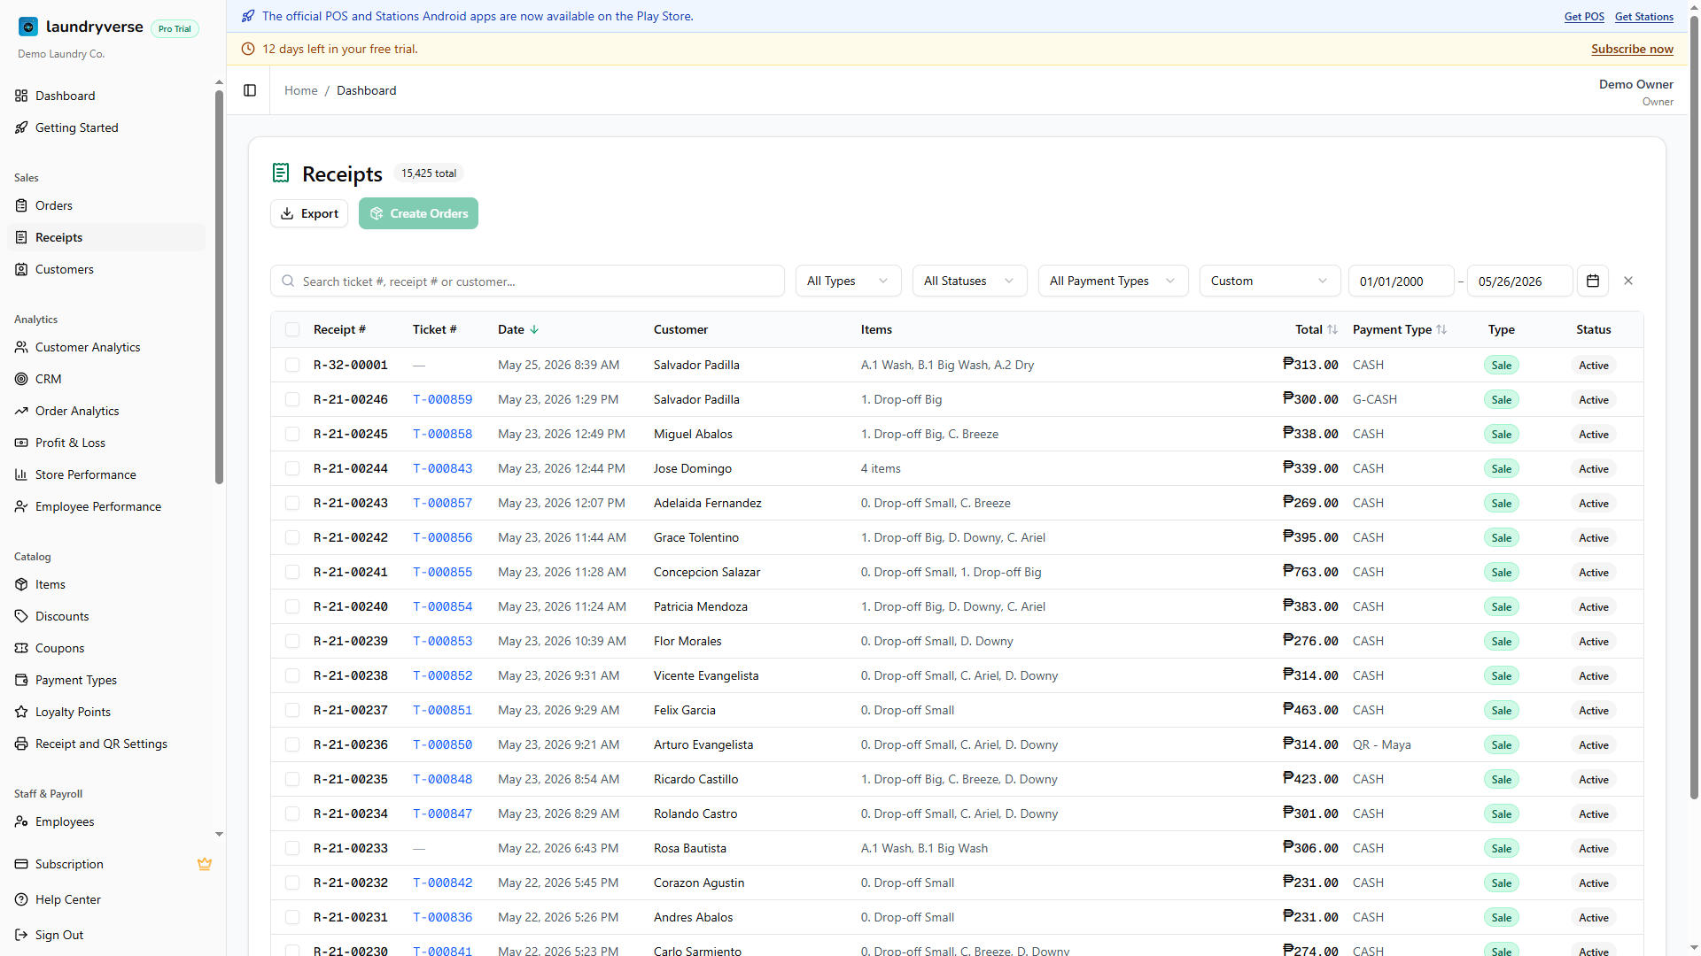The image size is (1701, 956).
Task: Click the Coupons ticket icon
Action: [21, 648]
